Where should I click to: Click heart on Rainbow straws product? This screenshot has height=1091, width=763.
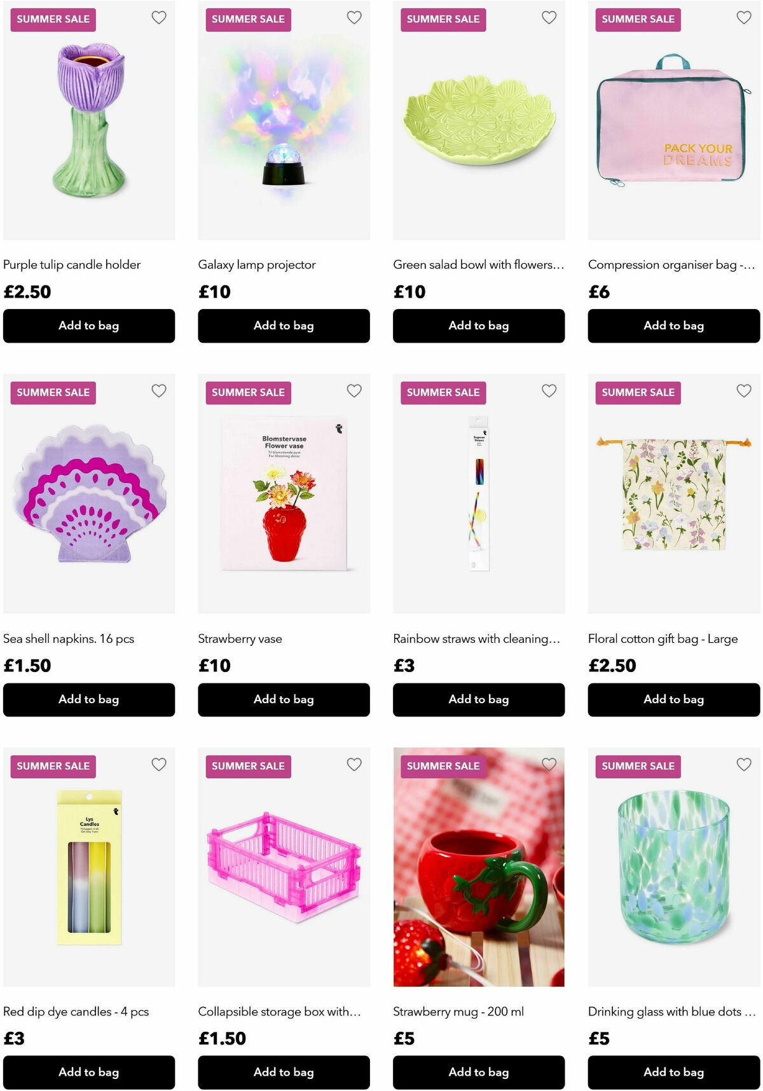[549, 391]
